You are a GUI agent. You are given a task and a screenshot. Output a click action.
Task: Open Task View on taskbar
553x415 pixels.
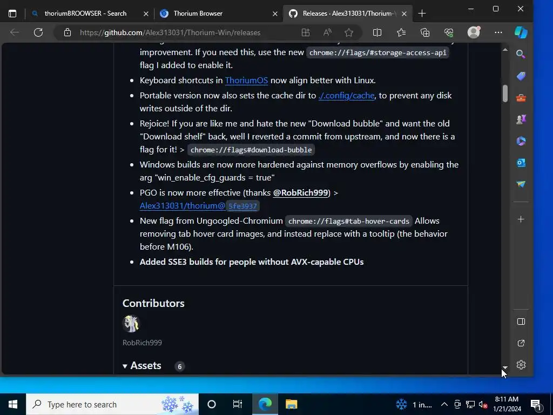click(238, 404)
